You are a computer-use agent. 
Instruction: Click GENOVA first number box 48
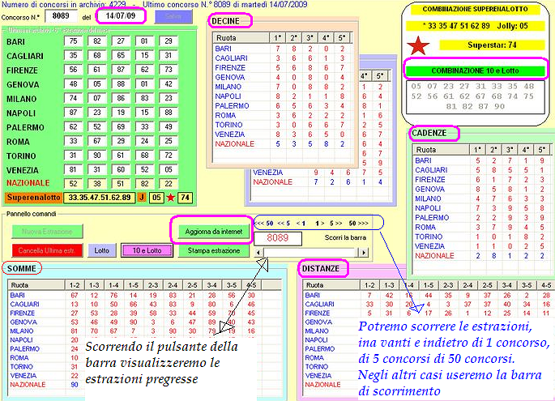point(73,84)
